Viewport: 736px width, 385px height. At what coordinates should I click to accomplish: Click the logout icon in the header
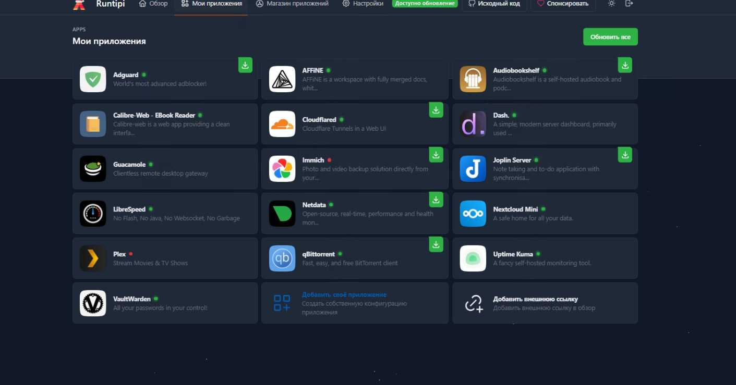pyautogui.click(x=629, y=4)
